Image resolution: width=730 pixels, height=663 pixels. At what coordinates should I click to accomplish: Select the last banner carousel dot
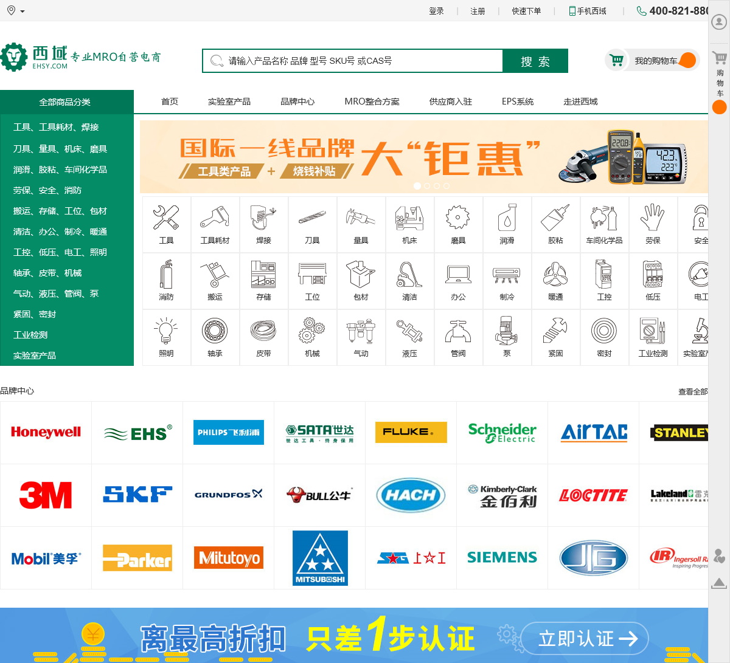[x=447, y=185]
